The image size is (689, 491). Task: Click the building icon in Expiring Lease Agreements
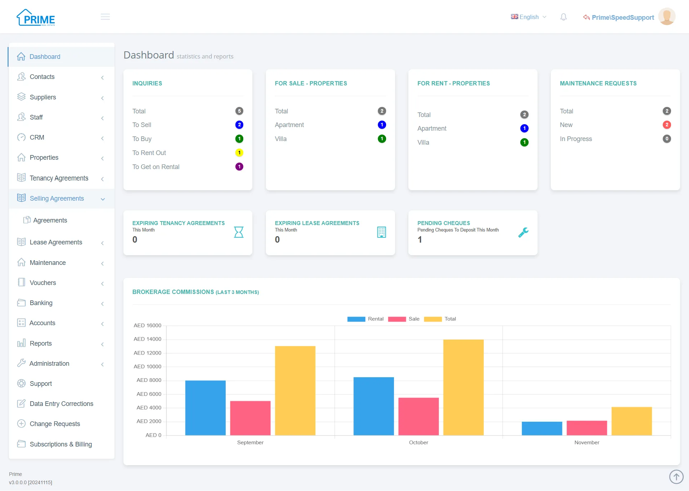tap(381, 232)
